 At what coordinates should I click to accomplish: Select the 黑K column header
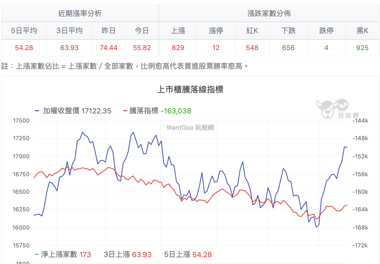click(362, 31)
